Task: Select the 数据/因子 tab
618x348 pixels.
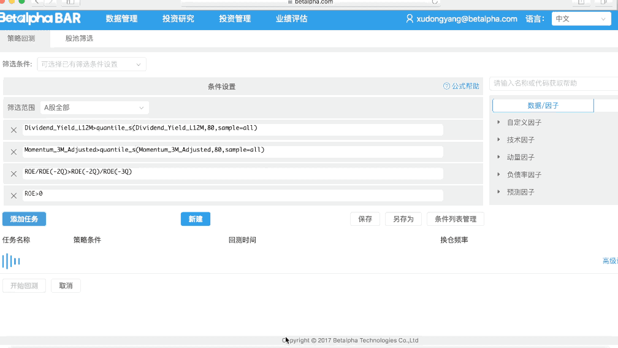Action: click(543, 106)
